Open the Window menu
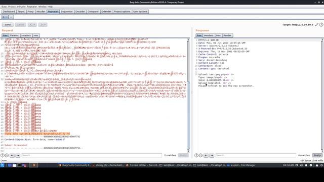This screenshot has height=182, width=324. (43, 7)
